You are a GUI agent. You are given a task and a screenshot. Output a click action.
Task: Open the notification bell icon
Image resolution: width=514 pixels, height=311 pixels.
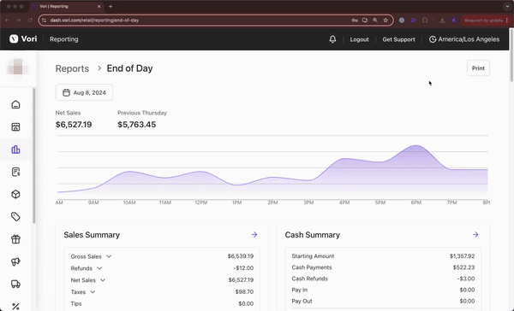332,39
